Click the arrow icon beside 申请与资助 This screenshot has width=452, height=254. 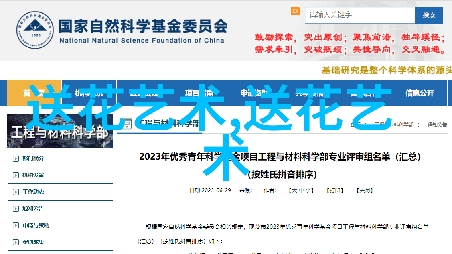pyautogui.click(x=16, y=226)
